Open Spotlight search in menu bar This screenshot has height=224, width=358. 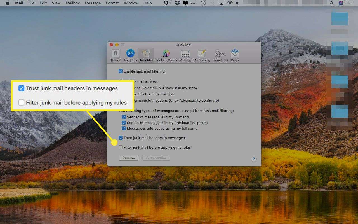[x=332, y=3]
